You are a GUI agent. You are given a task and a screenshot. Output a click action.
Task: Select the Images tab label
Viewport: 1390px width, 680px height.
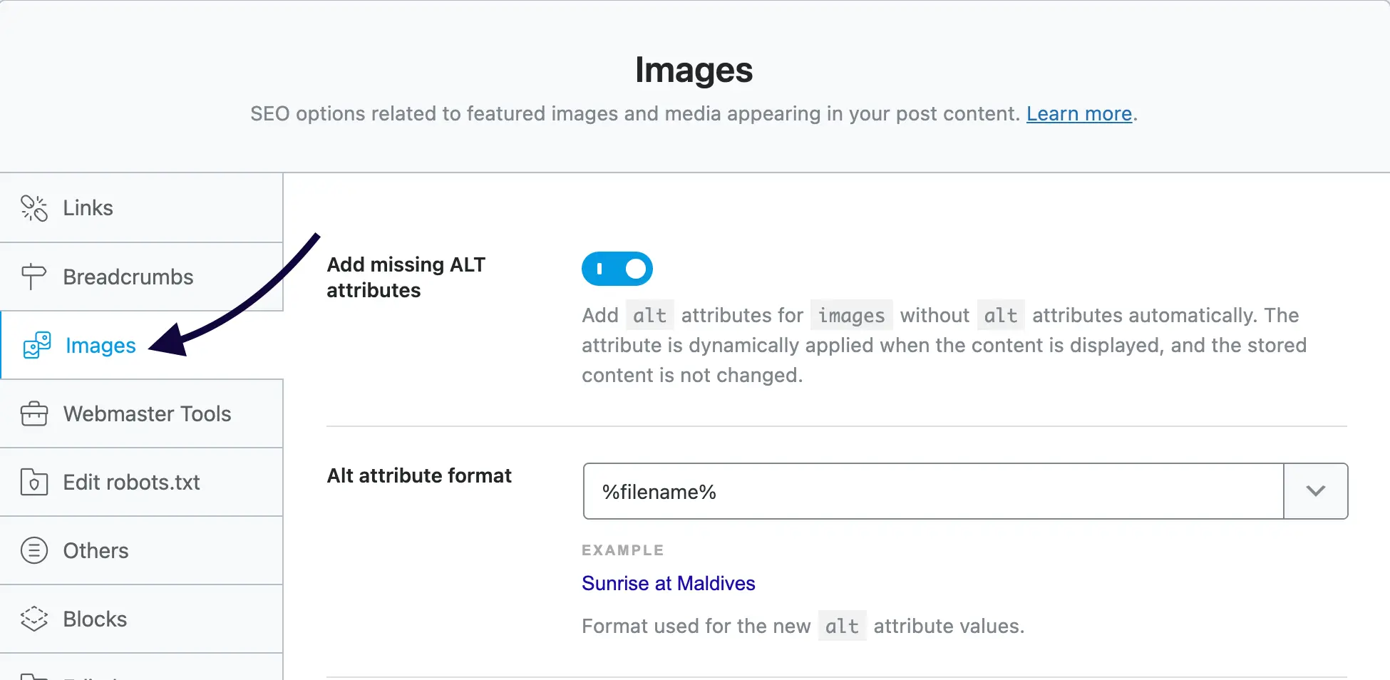(101, 346)
